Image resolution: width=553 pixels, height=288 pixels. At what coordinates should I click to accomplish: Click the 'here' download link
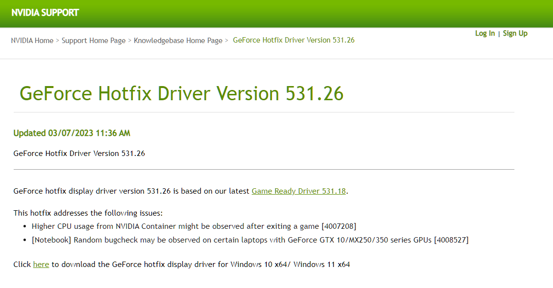41,265
